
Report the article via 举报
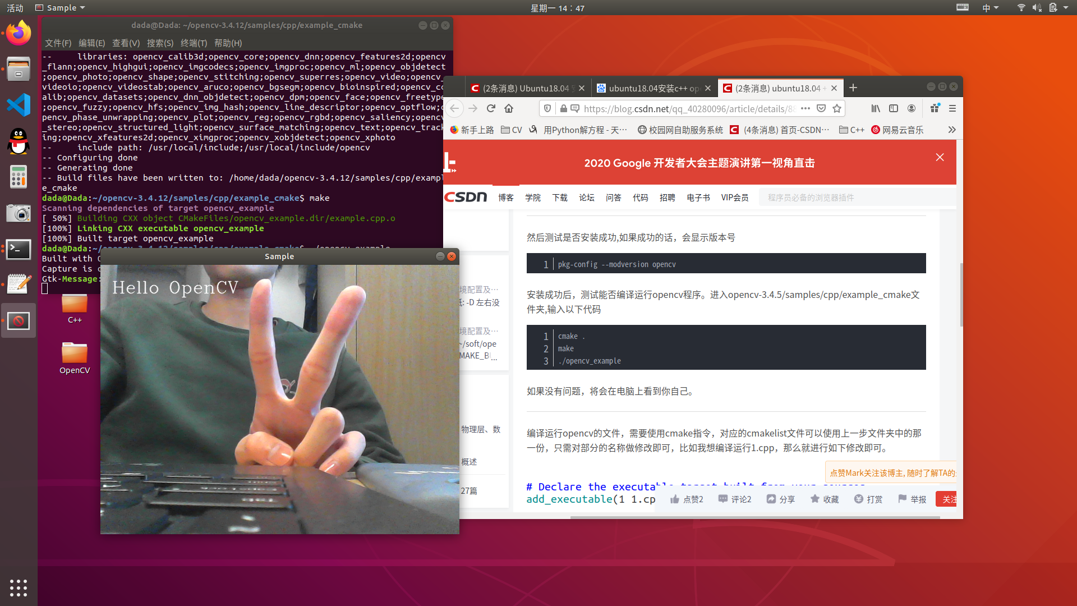912,499
